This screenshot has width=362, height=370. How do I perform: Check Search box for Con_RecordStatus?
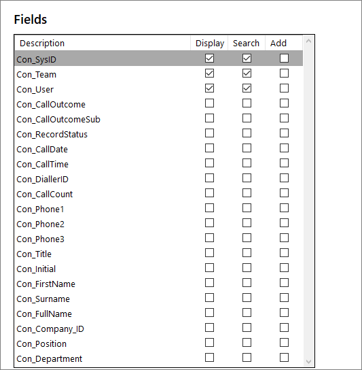247,133
